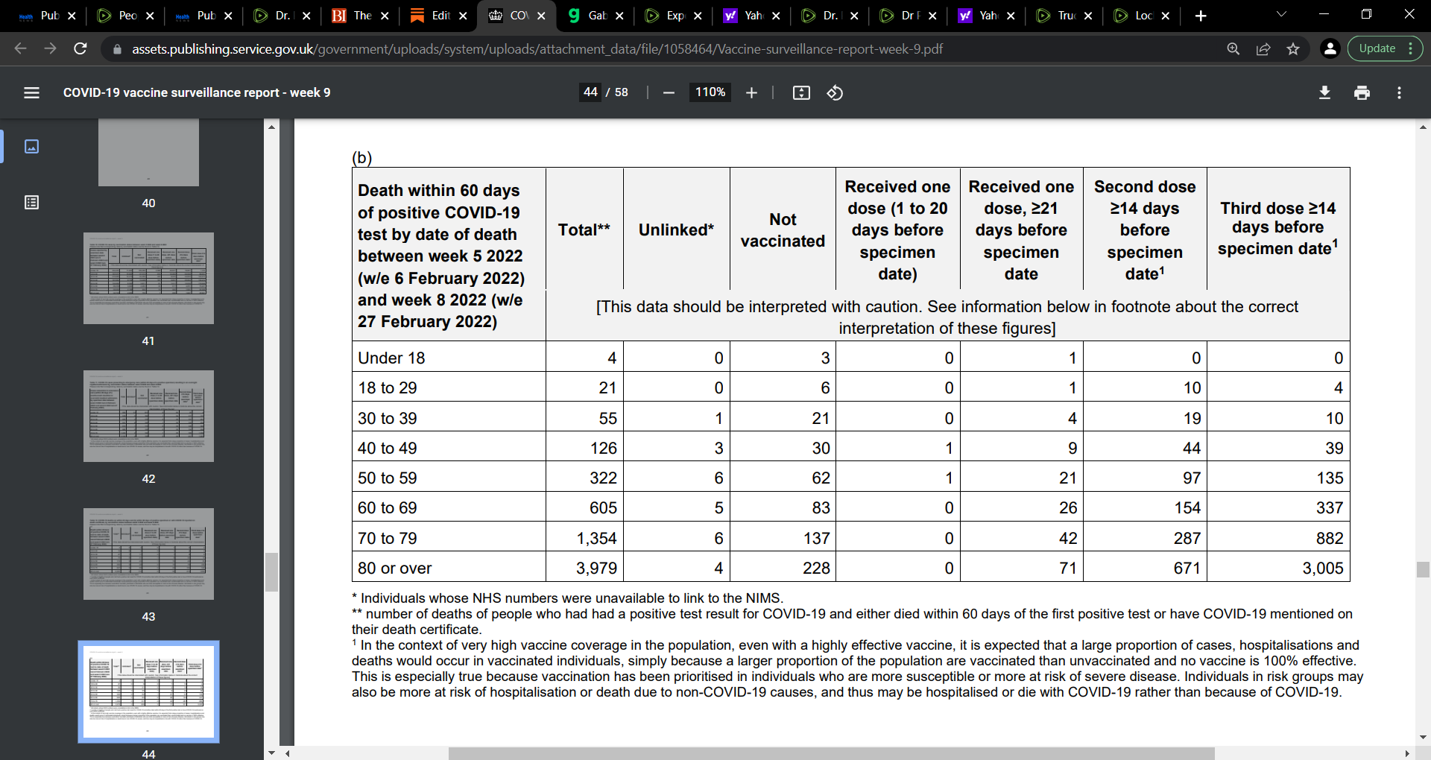Switch to the Loc tab
Image resolution: width=1431 pixels, height=760 pixels.
point(1141,16)
